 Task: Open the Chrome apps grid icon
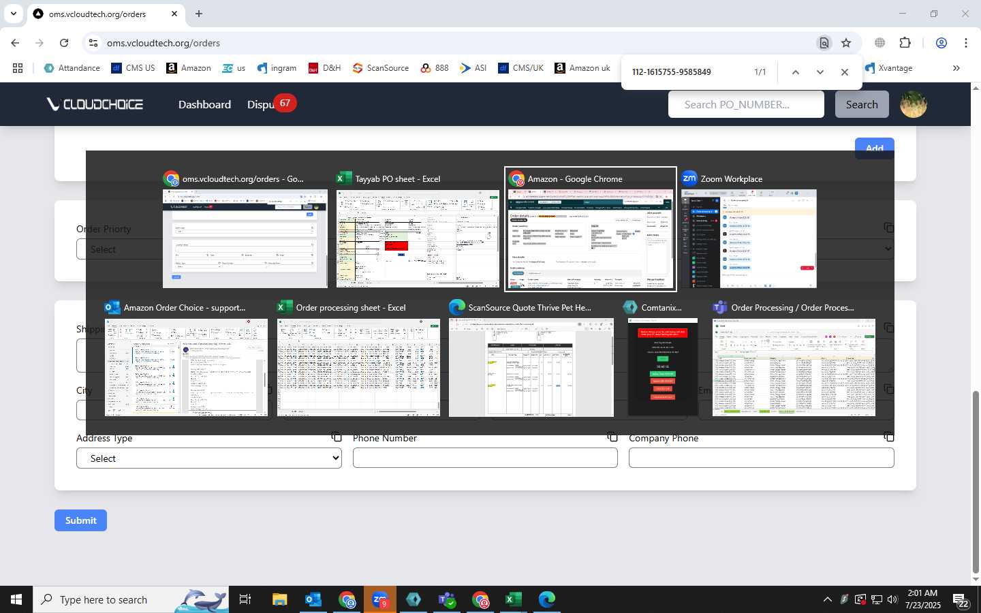(x=18, y=68)
